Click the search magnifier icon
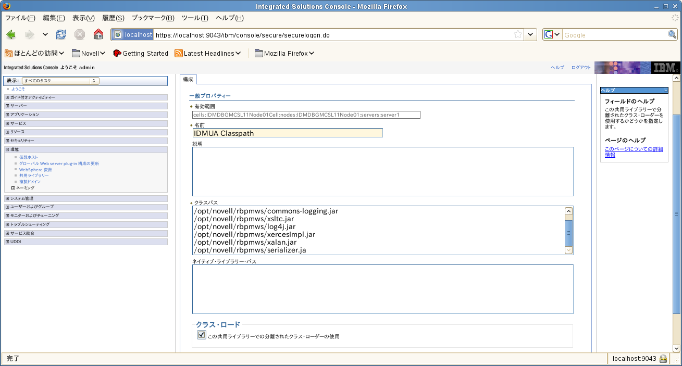The height and width of the screenshot is (366, 682). pyautogui.click(x=672, y=35)
